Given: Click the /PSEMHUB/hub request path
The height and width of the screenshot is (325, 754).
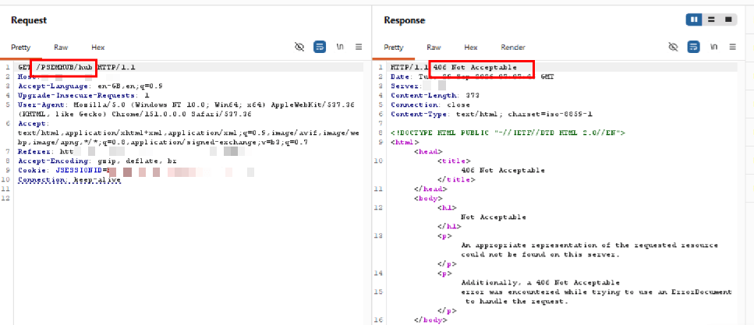Looking at the screenshot, I should tap(64, 67).
